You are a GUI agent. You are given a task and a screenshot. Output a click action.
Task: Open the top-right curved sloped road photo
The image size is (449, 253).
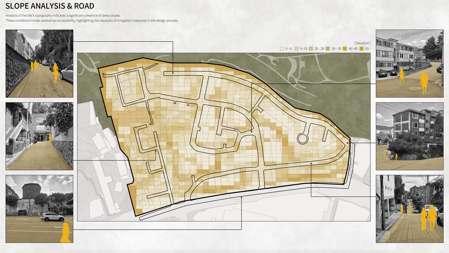click(410, 64)
